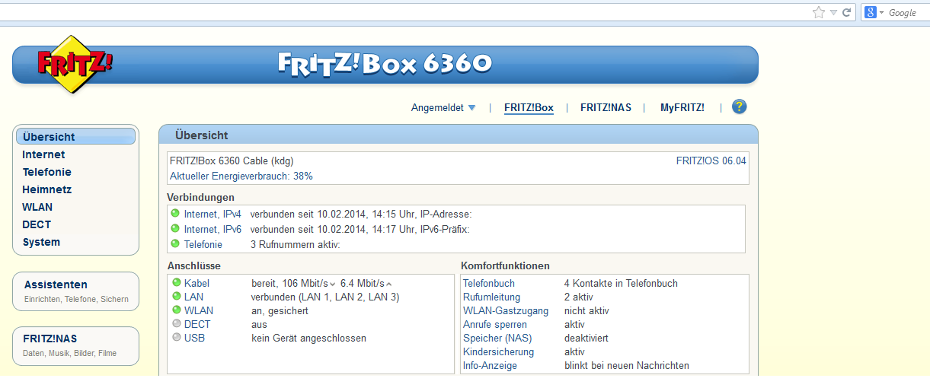Open the Kindersicherung link

(x=499, y=351)
